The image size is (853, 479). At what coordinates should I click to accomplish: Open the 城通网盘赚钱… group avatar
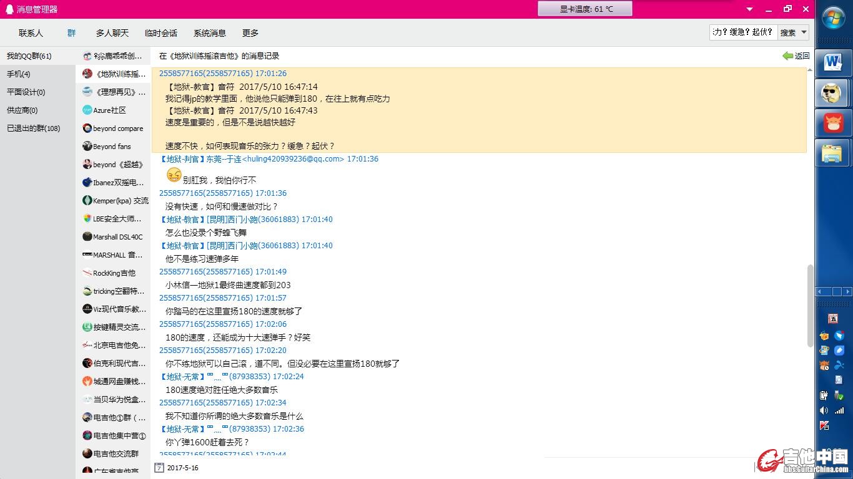[x=87, y=382]
